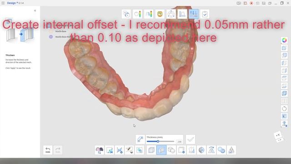Collapse the left panel with double chevron

(x=35, y=11)
